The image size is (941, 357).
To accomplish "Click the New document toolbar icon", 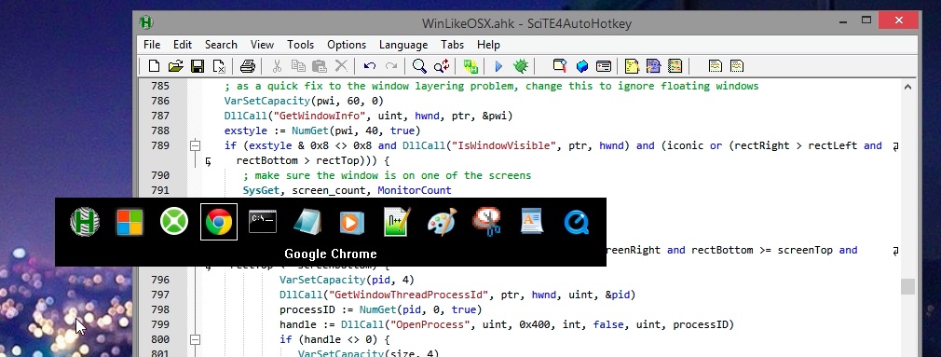I will tap(155, 66).
